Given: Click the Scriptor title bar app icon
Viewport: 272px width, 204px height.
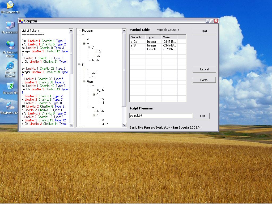Looking at the screenshot, I should 21,21.
